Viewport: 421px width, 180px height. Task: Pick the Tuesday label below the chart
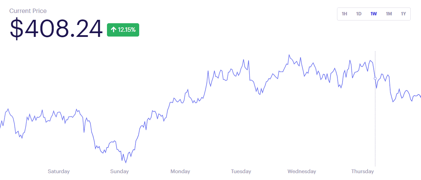(241, 171)
